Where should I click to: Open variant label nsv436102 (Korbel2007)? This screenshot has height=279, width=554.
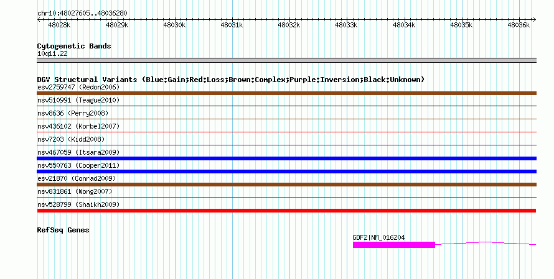click(x=78, y=126)
